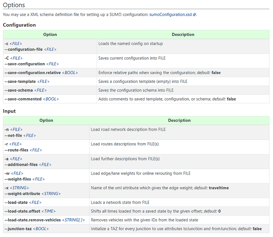The image size is (273, 237).
Task: Click BOOL type beside --save-configuration.relative
Action: 70,73
